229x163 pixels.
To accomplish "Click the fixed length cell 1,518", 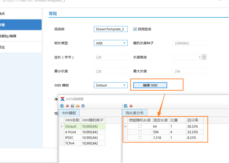I will tap(161, 138).
